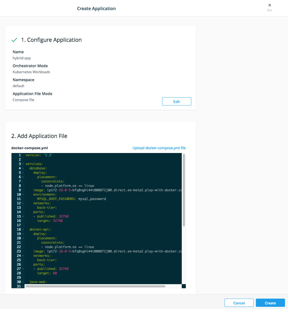The image size is (288, 309).
Task: Click the 'target: 32768' line
Action: [50, 221]
